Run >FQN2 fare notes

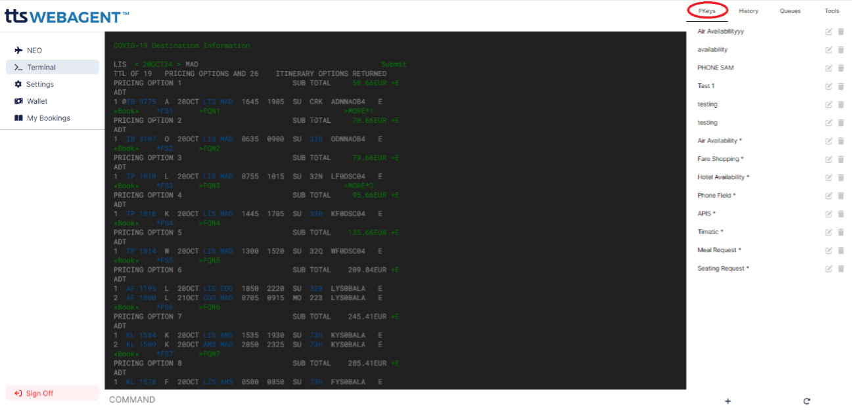(209, 149)
